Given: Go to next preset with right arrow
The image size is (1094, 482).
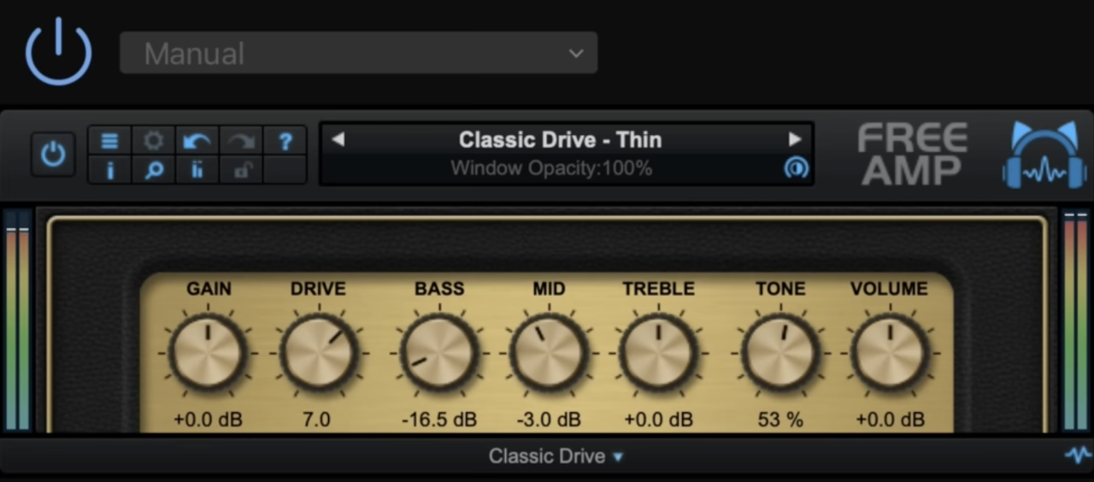Looking at the screenshot, I should point(795,139).
